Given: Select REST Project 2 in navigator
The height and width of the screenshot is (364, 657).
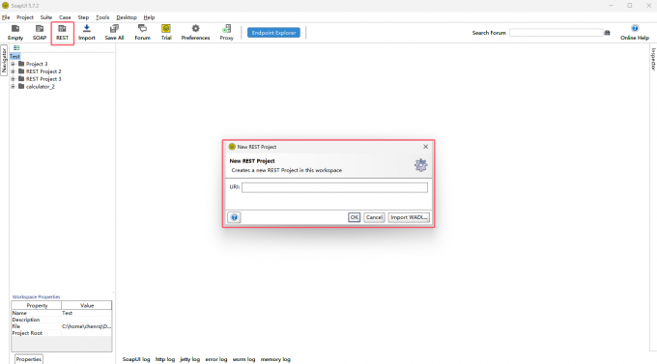Looking at the screenshot, I should click(x=43, y=71).
